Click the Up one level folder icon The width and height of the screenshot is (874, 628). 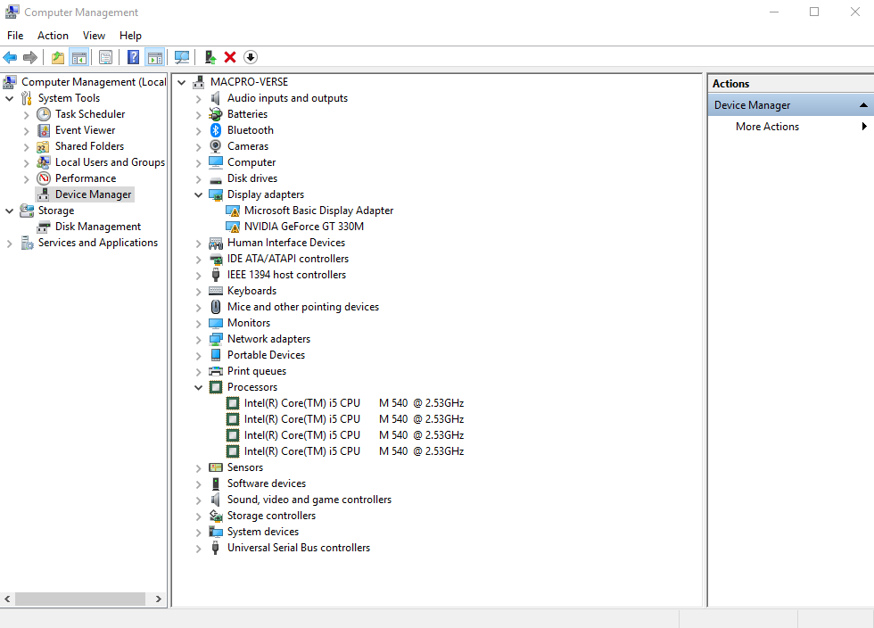tap(58, 57)
